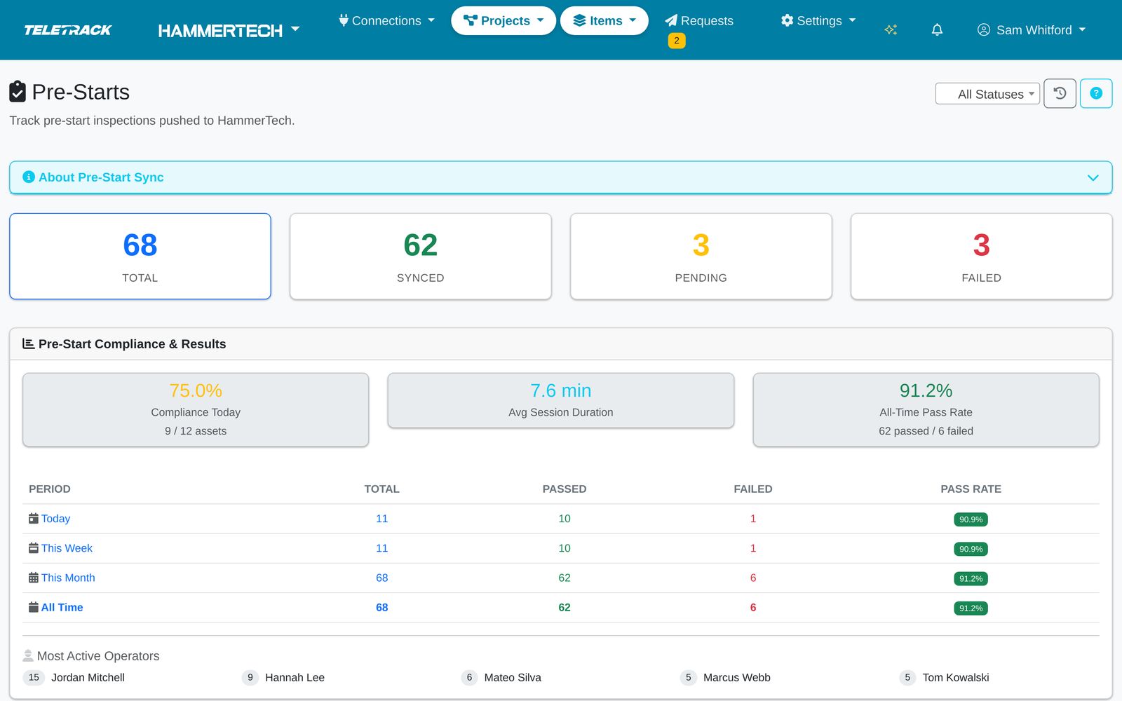
Task: Open the This Week period link
Action: [x=67, y=548]
